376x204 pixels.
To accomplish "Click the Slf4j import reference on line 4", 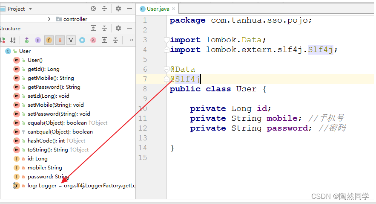I will point(320,50).
